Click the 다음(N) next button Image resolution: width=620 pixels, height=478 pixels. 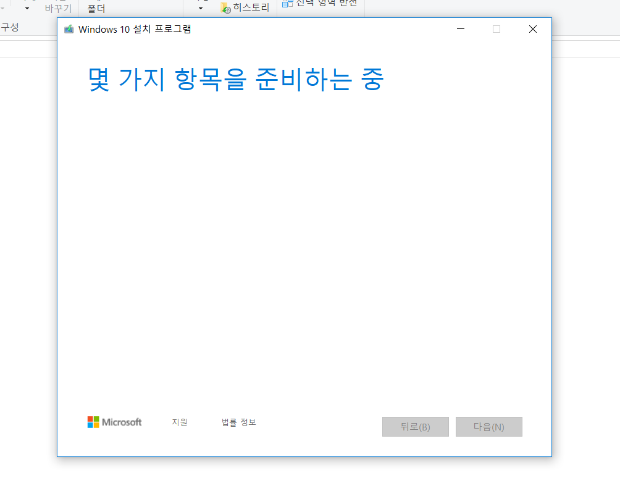(x=488, y=427)
